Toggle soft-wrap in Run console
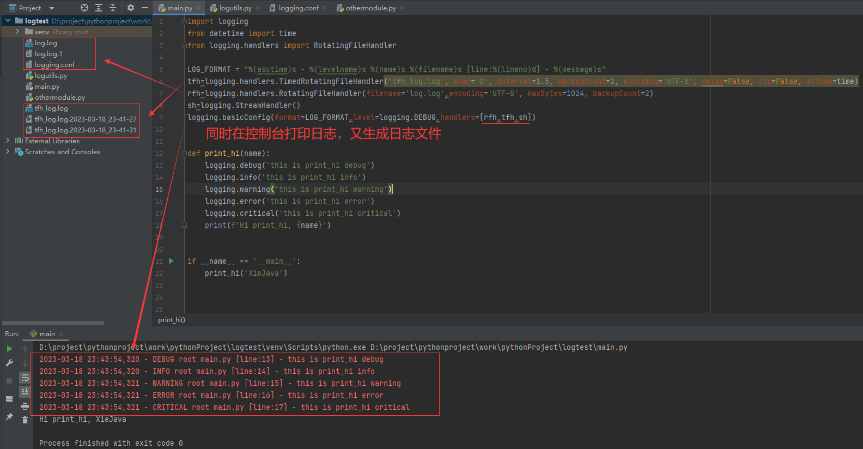Viewport: 863px width, 449px height. [25, 378]
